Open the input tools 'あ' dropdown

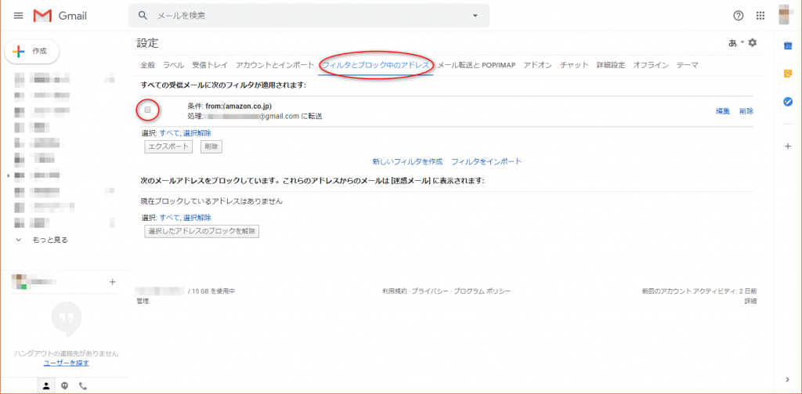point(735,43)
